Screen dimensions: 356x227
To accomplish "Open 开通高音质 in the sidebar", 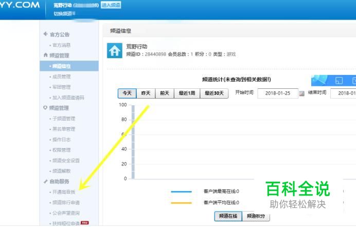I will click(x=64, y=192).
